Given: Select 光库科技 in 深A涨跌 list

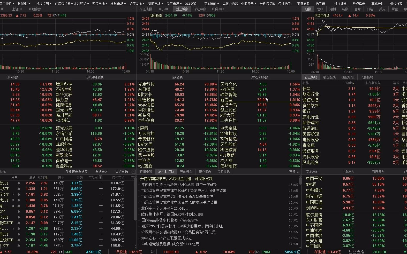Looking at the screenshot, I should [146, 84].
